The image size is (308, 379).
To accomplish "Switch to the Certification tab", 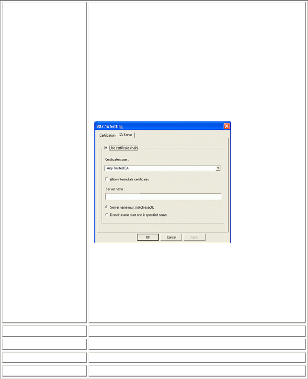I will pyautogui.click(x=107, y=135).
